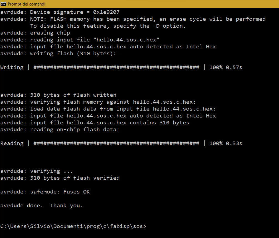Click the 'avrdude done. Thank you.' line
Image resolution: width=279 pixels, height=238 pixels.
pos(42,206)
